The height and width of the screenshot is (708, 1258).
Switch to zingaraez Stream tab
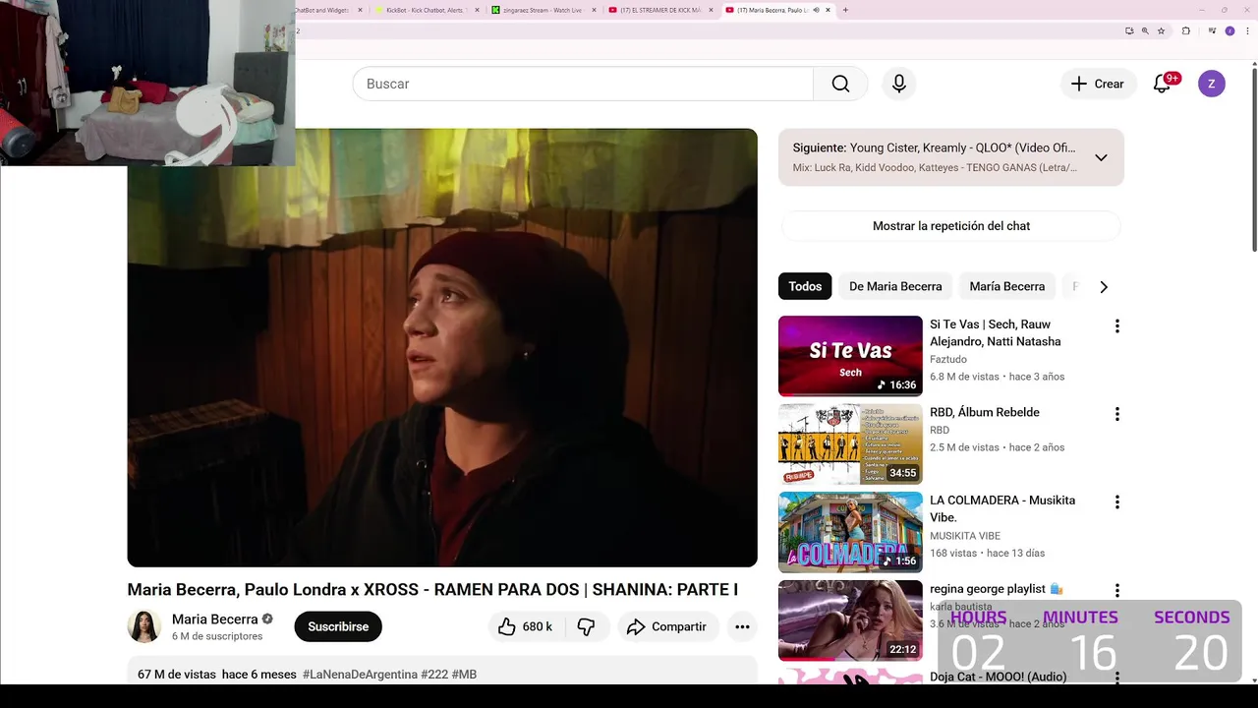[x=543, y=10]
